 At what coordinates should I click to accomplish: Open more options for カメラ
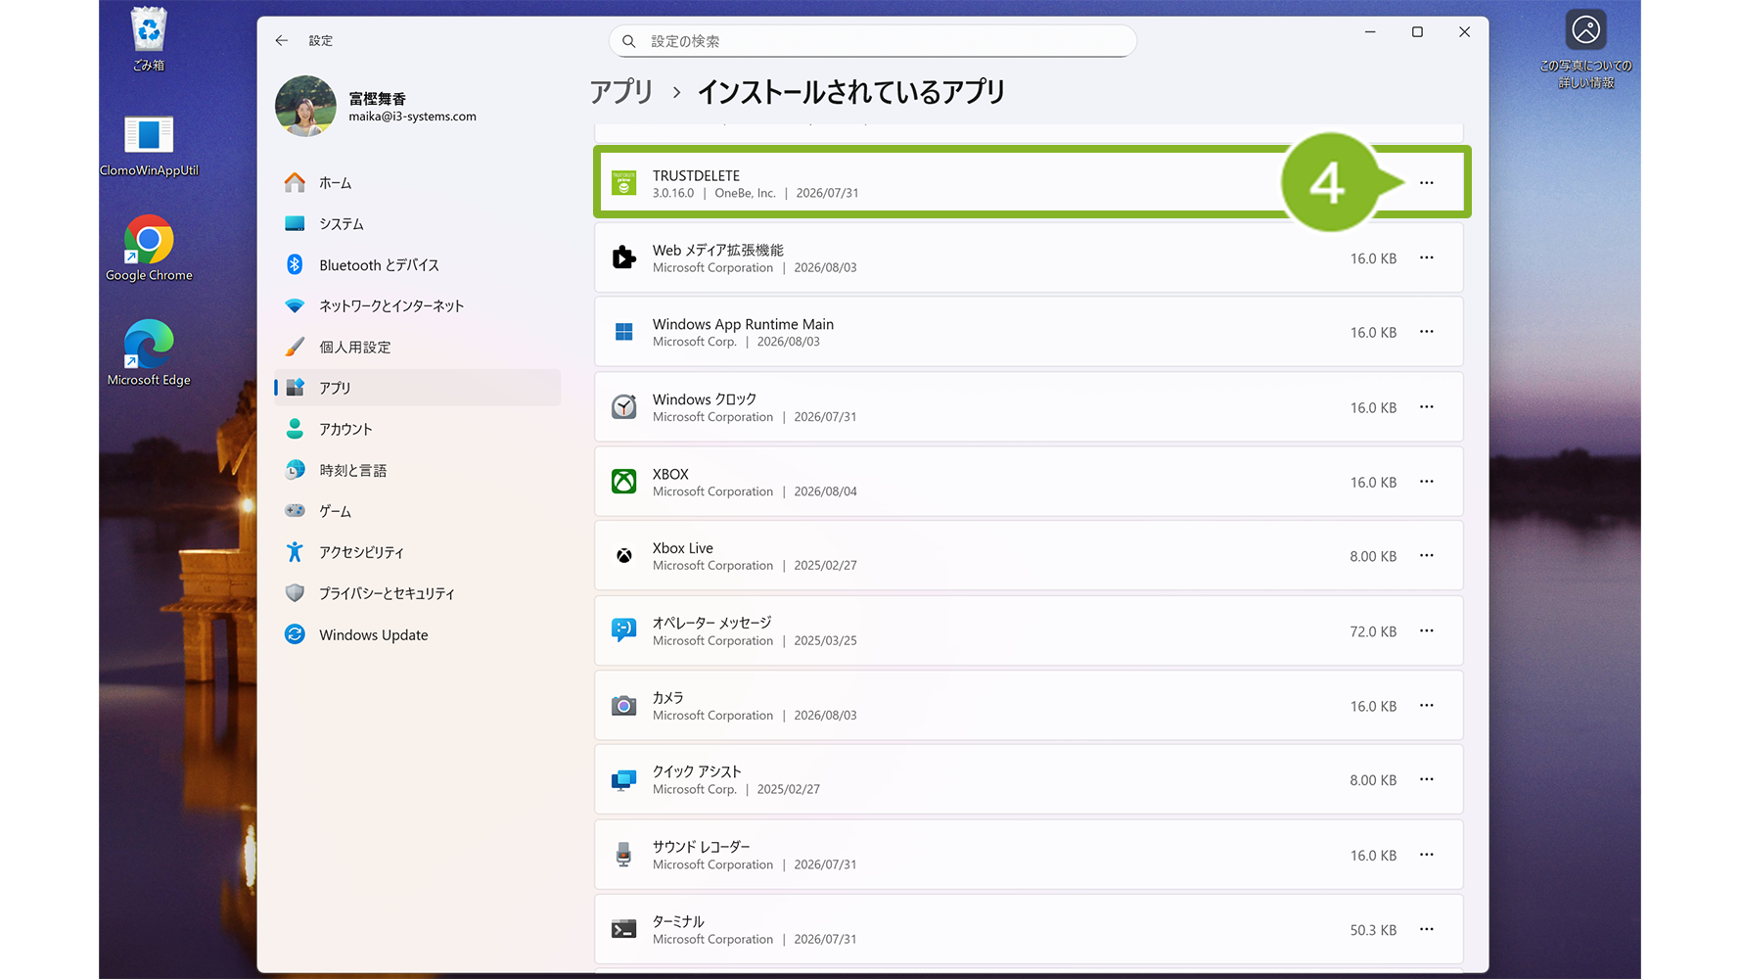1426,706
